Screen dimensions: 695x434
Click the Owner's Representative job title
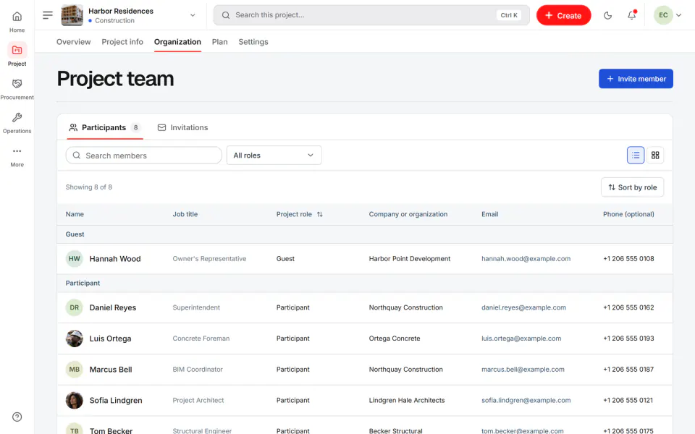209,259
